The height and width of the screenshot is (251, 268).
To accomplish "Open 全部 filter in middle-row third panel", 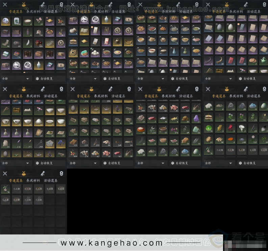I will [x=151, y=163].
